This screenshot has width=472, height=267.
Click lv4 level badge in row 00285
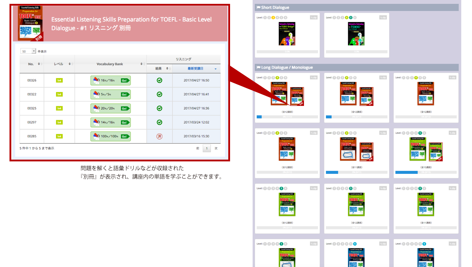pyautogui.click(x=59, y=136)
